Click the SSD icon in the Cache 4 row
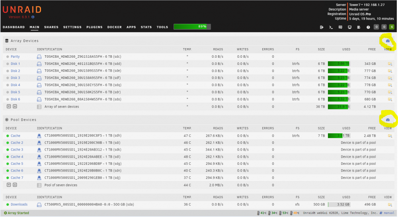The height and width of the screenshot is (217, 398). click(x=39, y=157)
